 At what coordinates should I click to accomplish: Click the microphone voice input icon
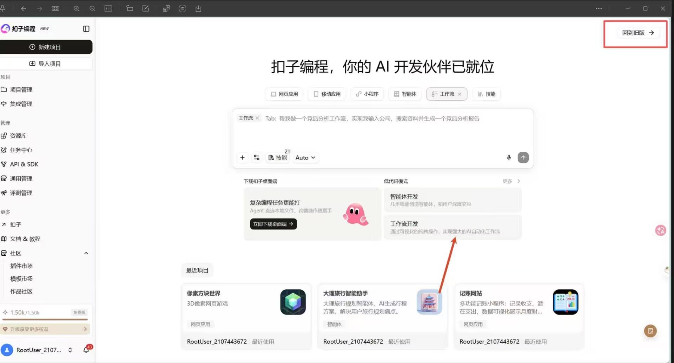[x=509, y=157]
